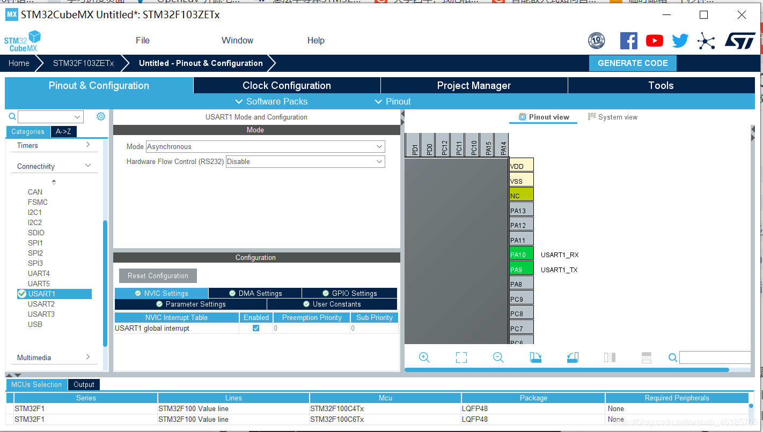Open the Window menu
The height and width of the screenshot is (432, 763).
tap(237, 40)
